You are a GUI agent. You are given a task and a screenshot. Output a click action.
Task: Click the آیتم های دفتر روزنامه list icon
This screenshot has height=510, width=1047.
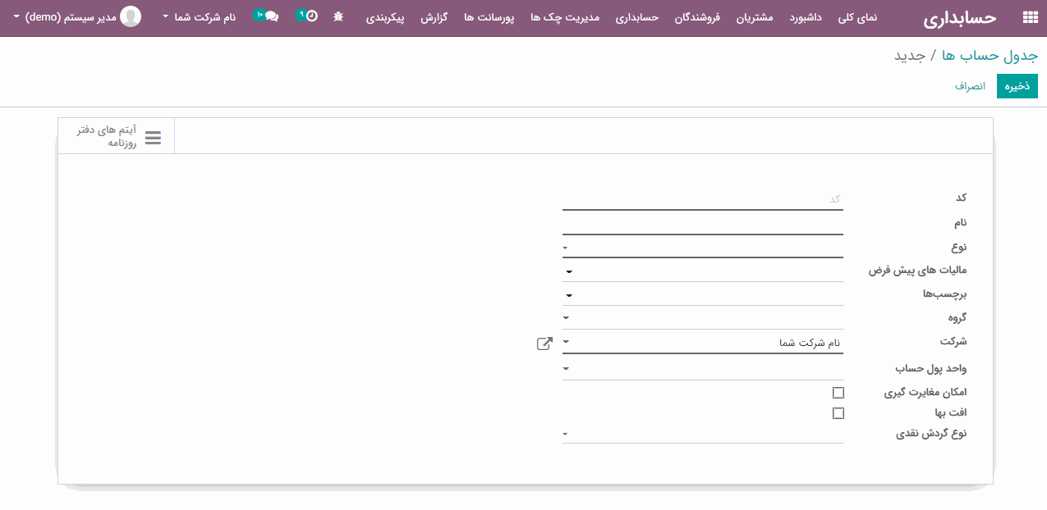(153, 137)
